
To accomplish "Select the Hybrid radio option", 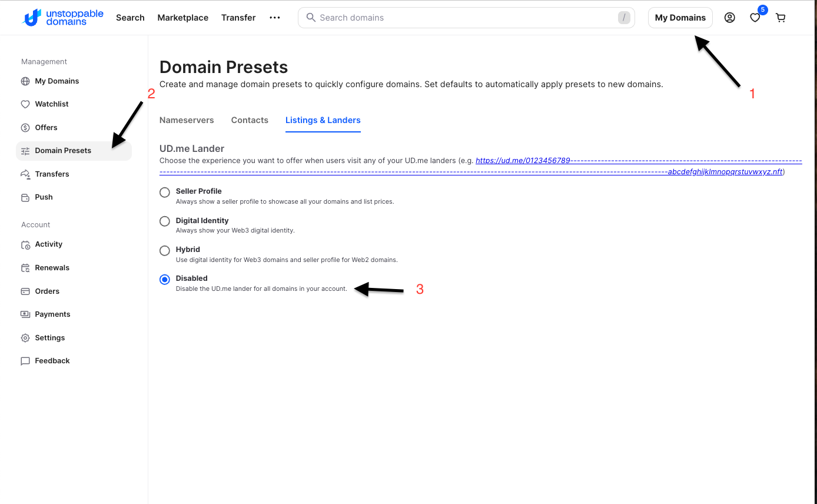I will tap(165, 250).
